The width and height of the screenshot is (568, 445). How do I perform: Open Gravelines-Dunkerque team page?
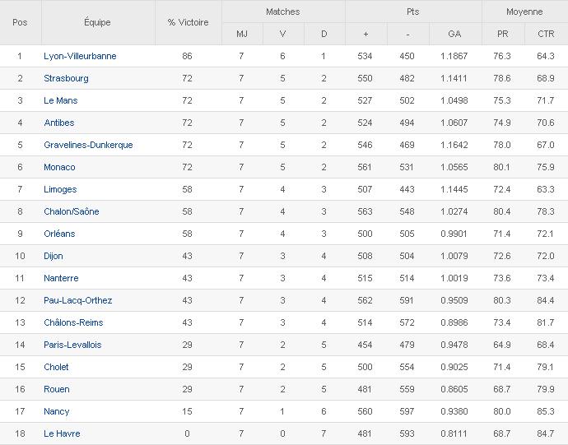coord(88,145)
